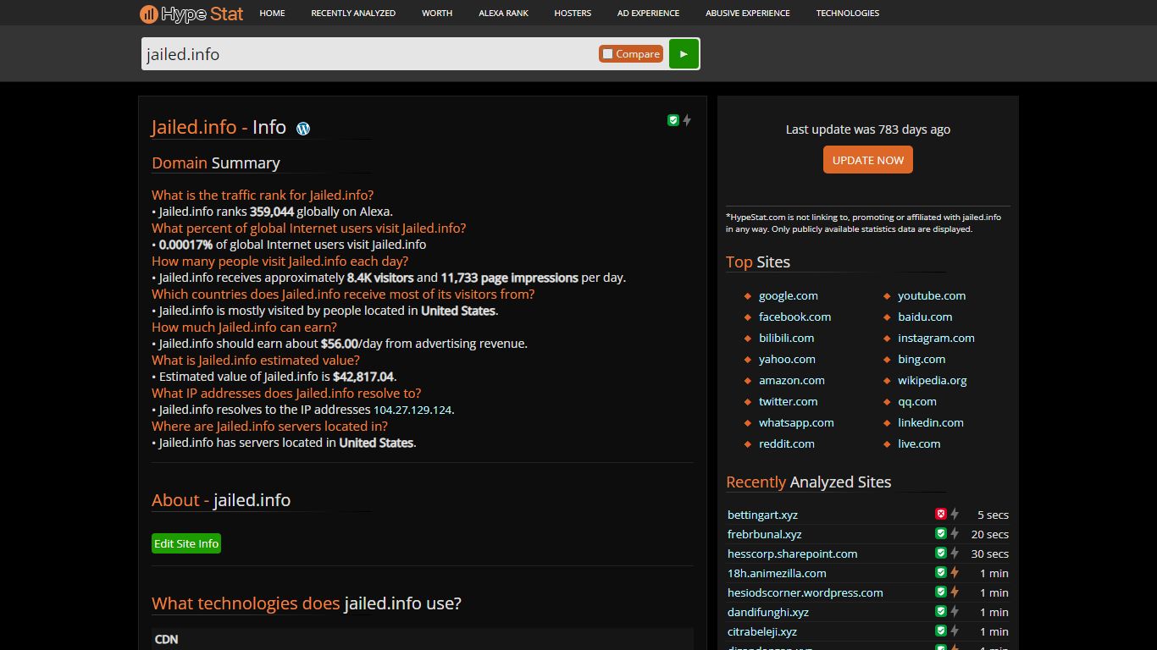Viewport: 1157px width, 650px height.
Task: Click the Edit Site Info button
Action: coord(186,543)
